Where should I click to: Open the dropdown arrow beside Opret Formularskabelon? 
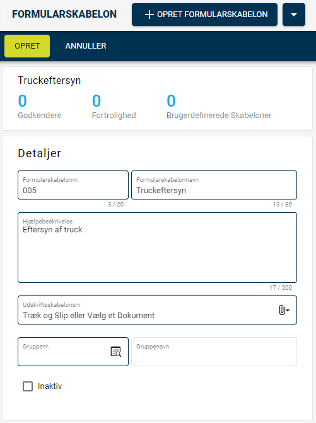(x=294, y=15)
